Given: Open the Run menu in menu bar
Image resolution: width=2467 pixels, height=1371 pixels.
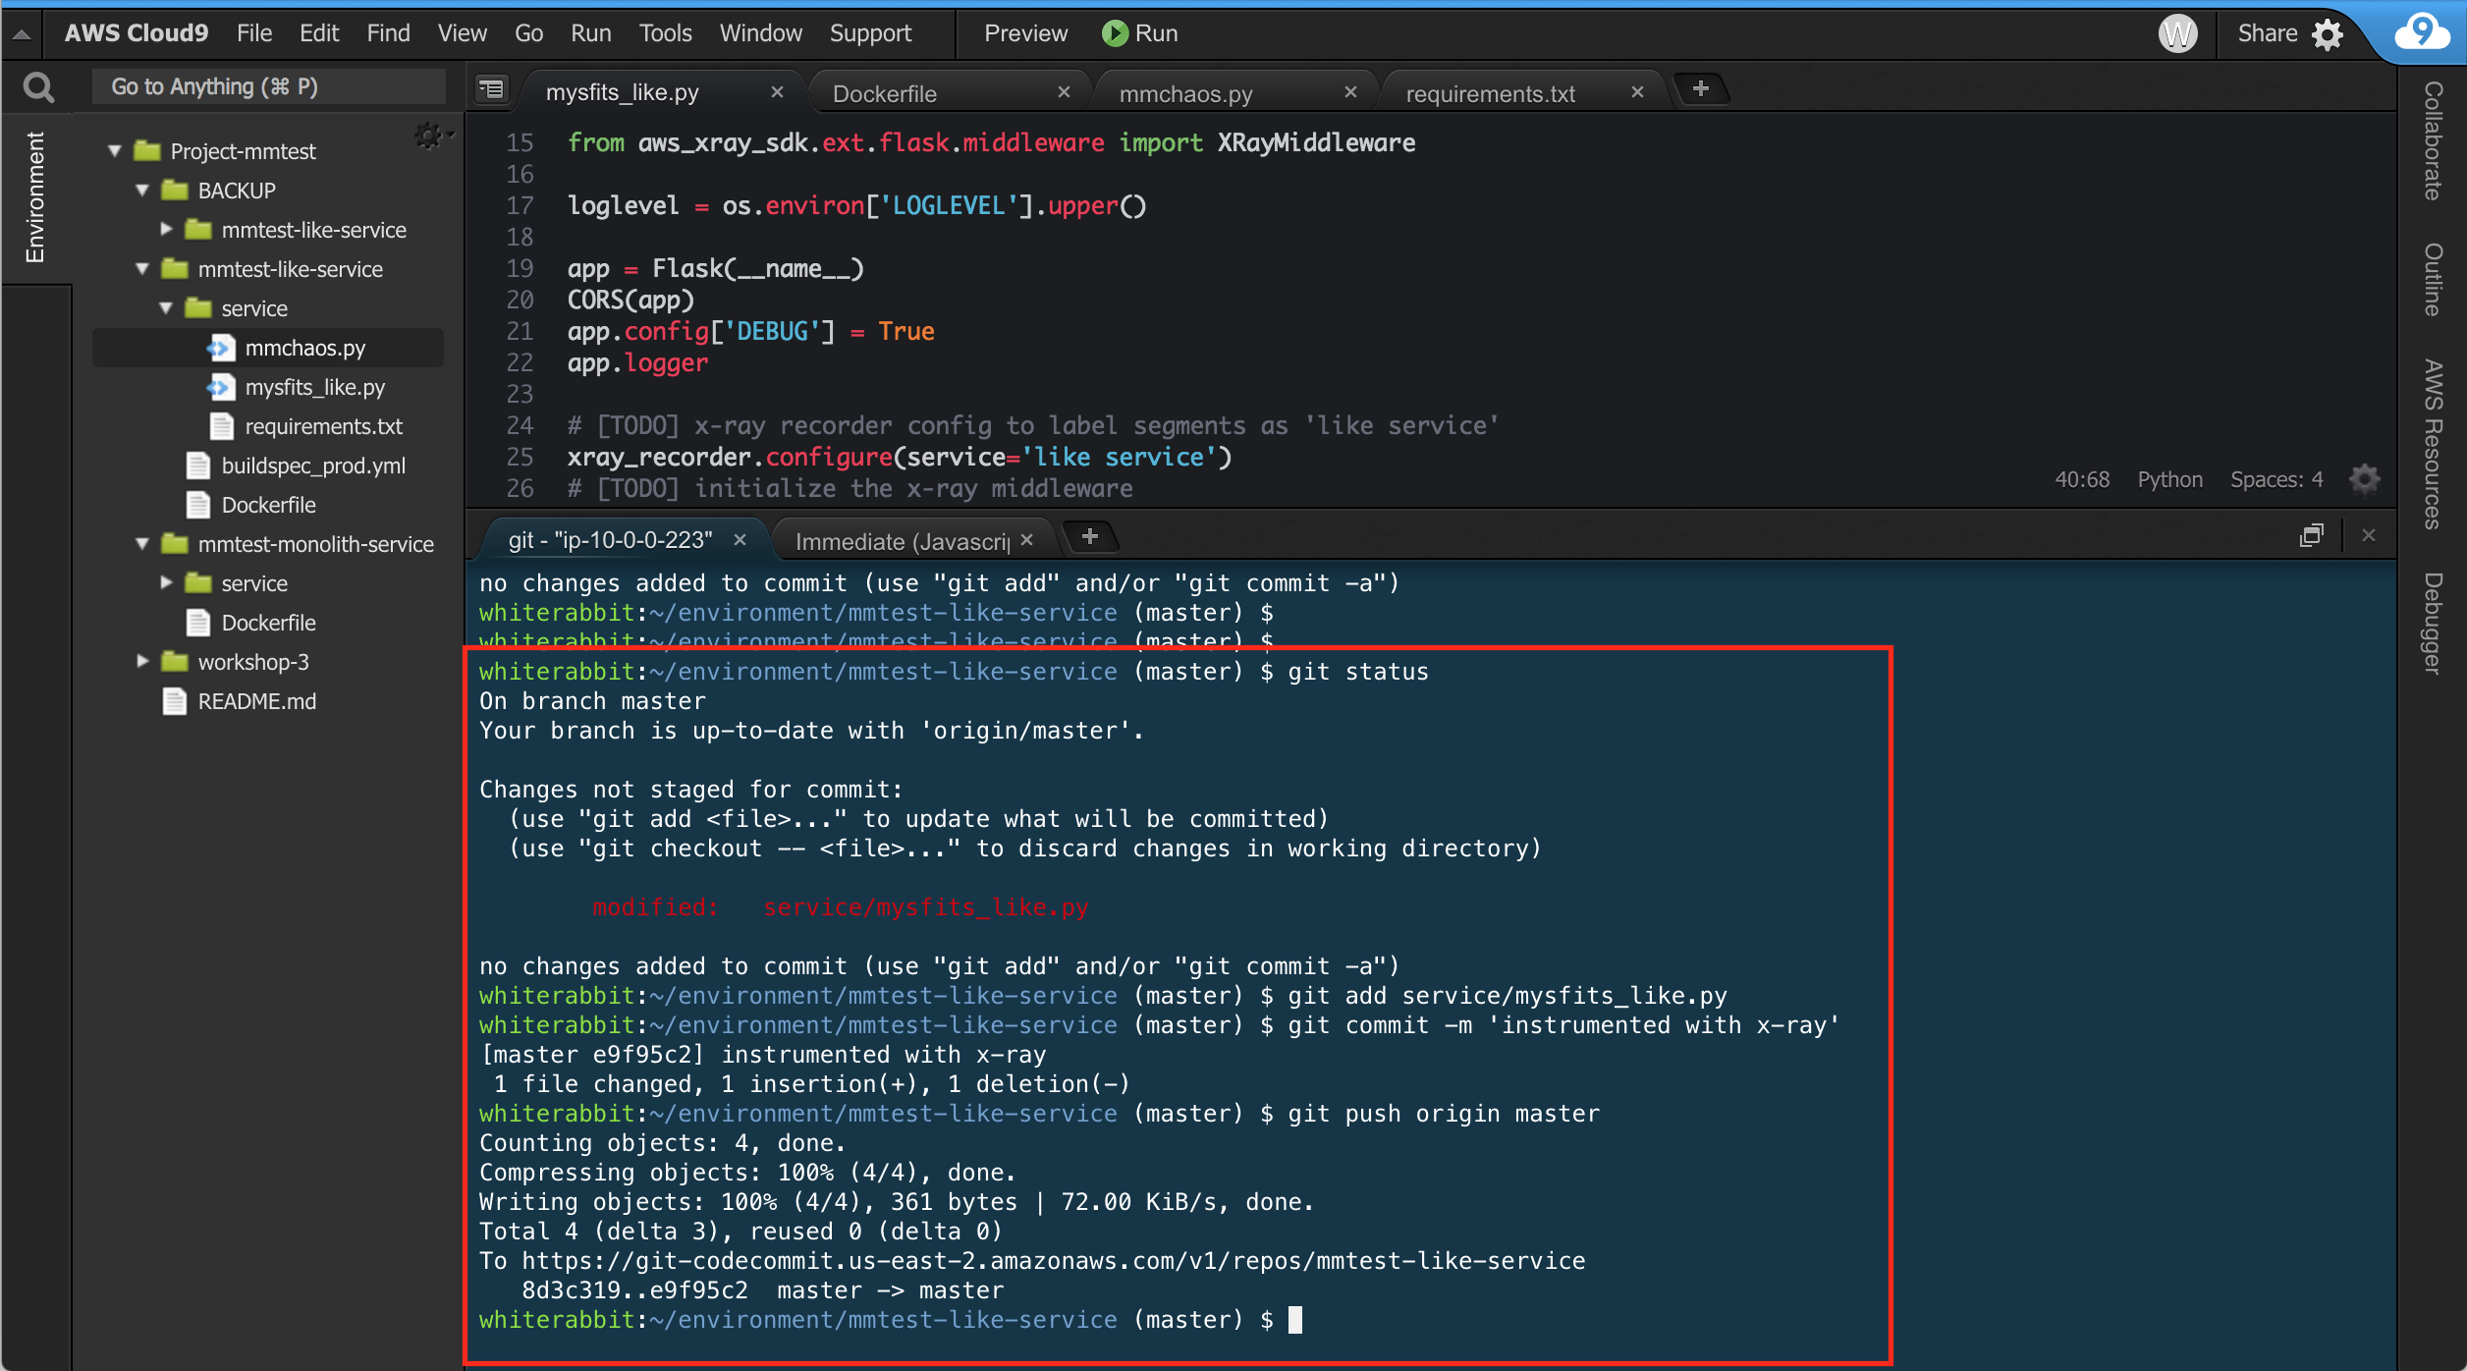Looking at the screenshot, I should point(591,33).
